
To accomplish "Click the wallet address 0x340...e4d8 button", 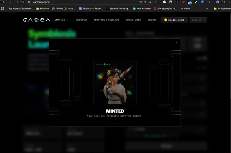I will [x=174, y=20].
